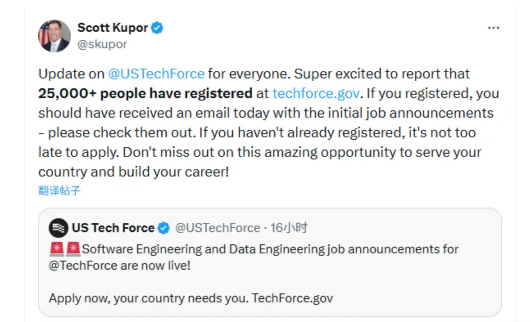The height and width of the screenshot is (322, 531).
Task: Click the gray @USTechForce handle in quoted post
Action: pos(217,228)
